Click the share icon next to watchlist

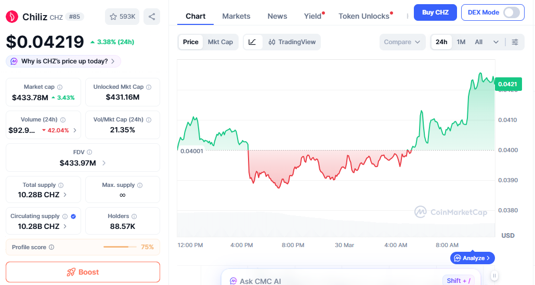[152, 17]
